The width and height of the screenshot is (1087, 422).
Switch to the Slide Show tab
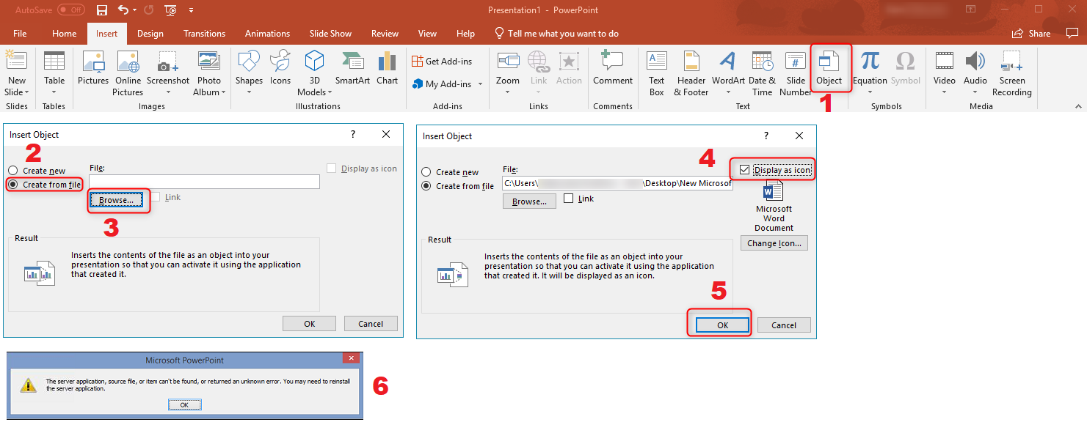[x=330, y=34]
